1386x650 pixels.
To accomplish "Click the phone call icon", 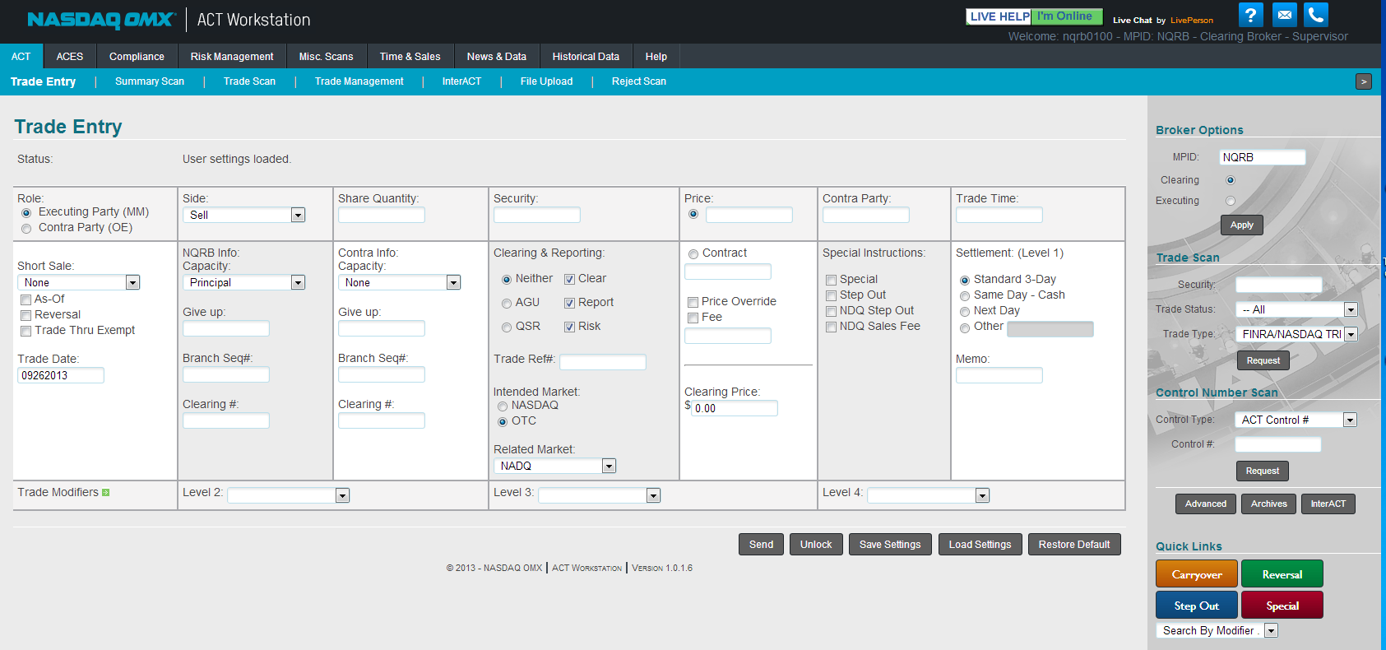I will pos(1316,15).
